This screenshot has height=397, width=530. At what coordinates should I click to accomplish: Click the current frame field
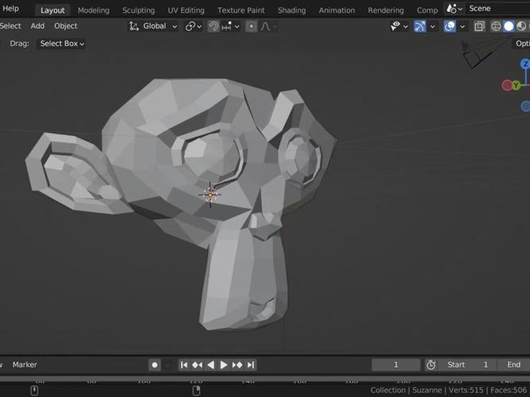click(x=396, y=365)
